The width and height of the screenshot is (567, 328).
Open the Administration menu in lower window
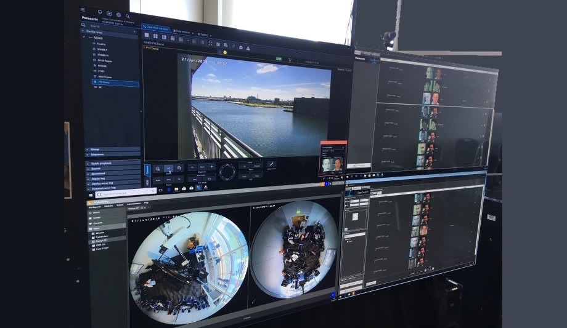134,202
